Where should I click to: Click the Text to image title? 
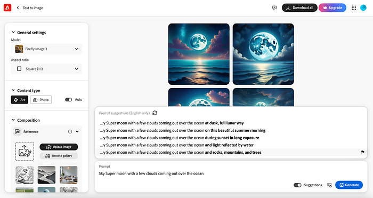[x=33, y=8]
